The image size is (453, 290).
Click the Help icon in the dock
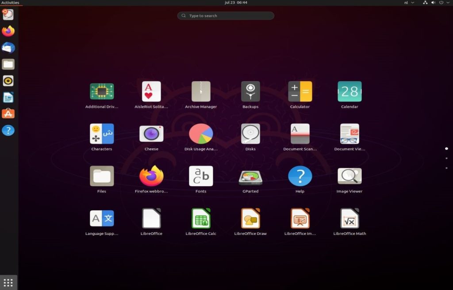pyautogui.click(x=8, y=130)
